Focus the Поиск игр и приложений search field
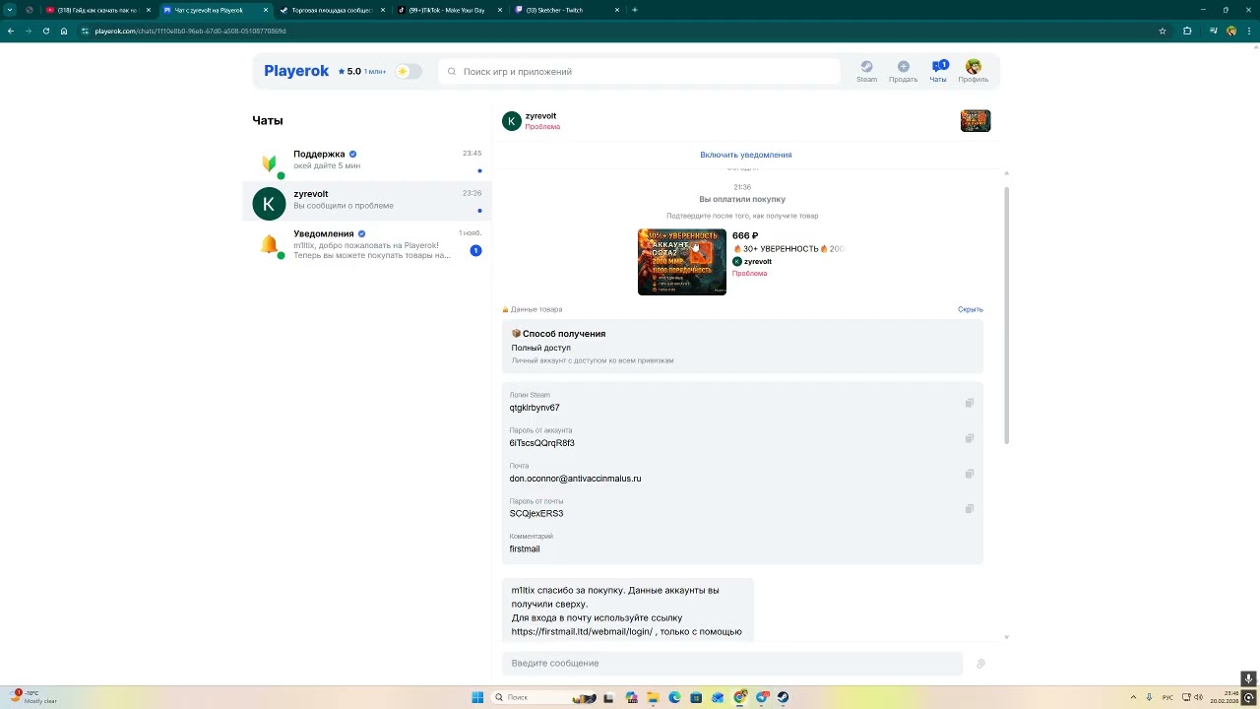The image size is (1260, 709). click(x=640, y=72)
